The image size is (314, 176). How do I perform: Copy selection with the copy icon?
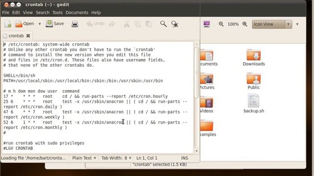click(137, 24)
